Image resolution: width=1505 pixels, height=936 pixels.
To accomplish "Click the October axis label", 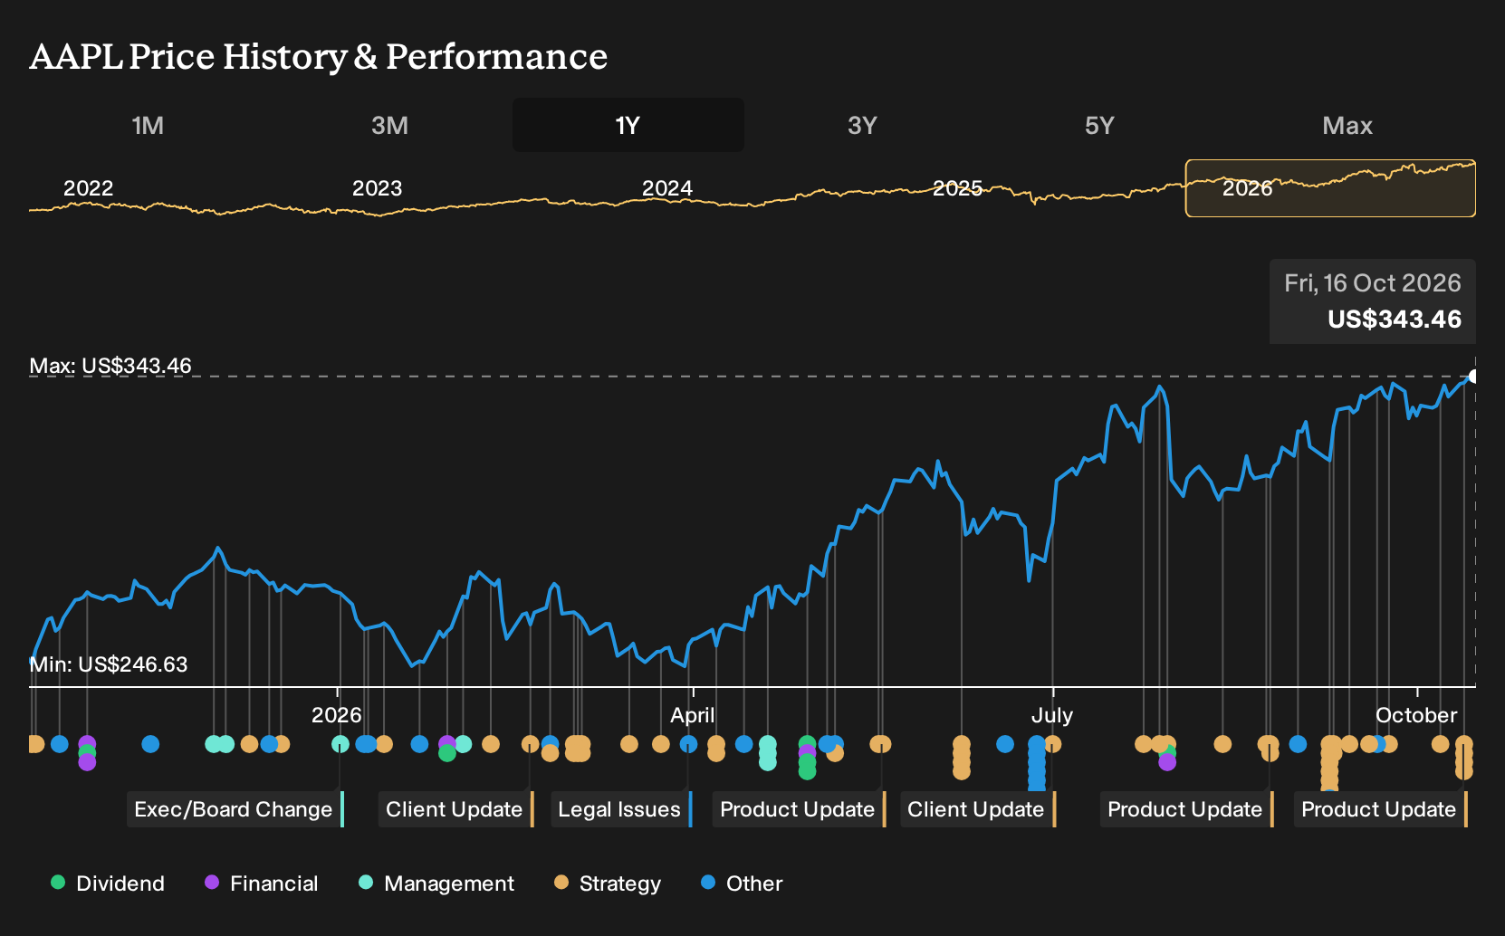I will [x=1416, y=715].
